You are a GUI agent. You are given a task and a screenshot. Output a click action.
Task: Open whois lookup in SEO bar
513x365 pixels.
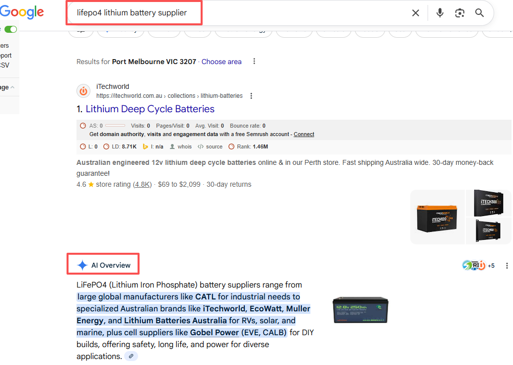pyautogui.click(x=181, y=146)
